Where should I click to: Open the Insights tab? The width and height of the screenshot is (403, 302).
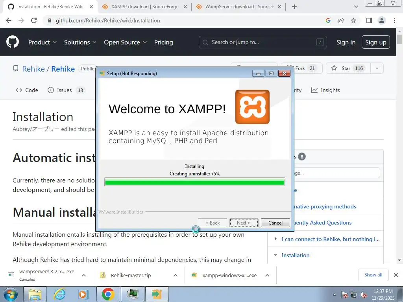pyautogui.click(x=325, y=90)
